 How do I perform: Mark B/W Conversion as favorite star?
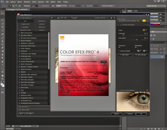click(20, 33)
